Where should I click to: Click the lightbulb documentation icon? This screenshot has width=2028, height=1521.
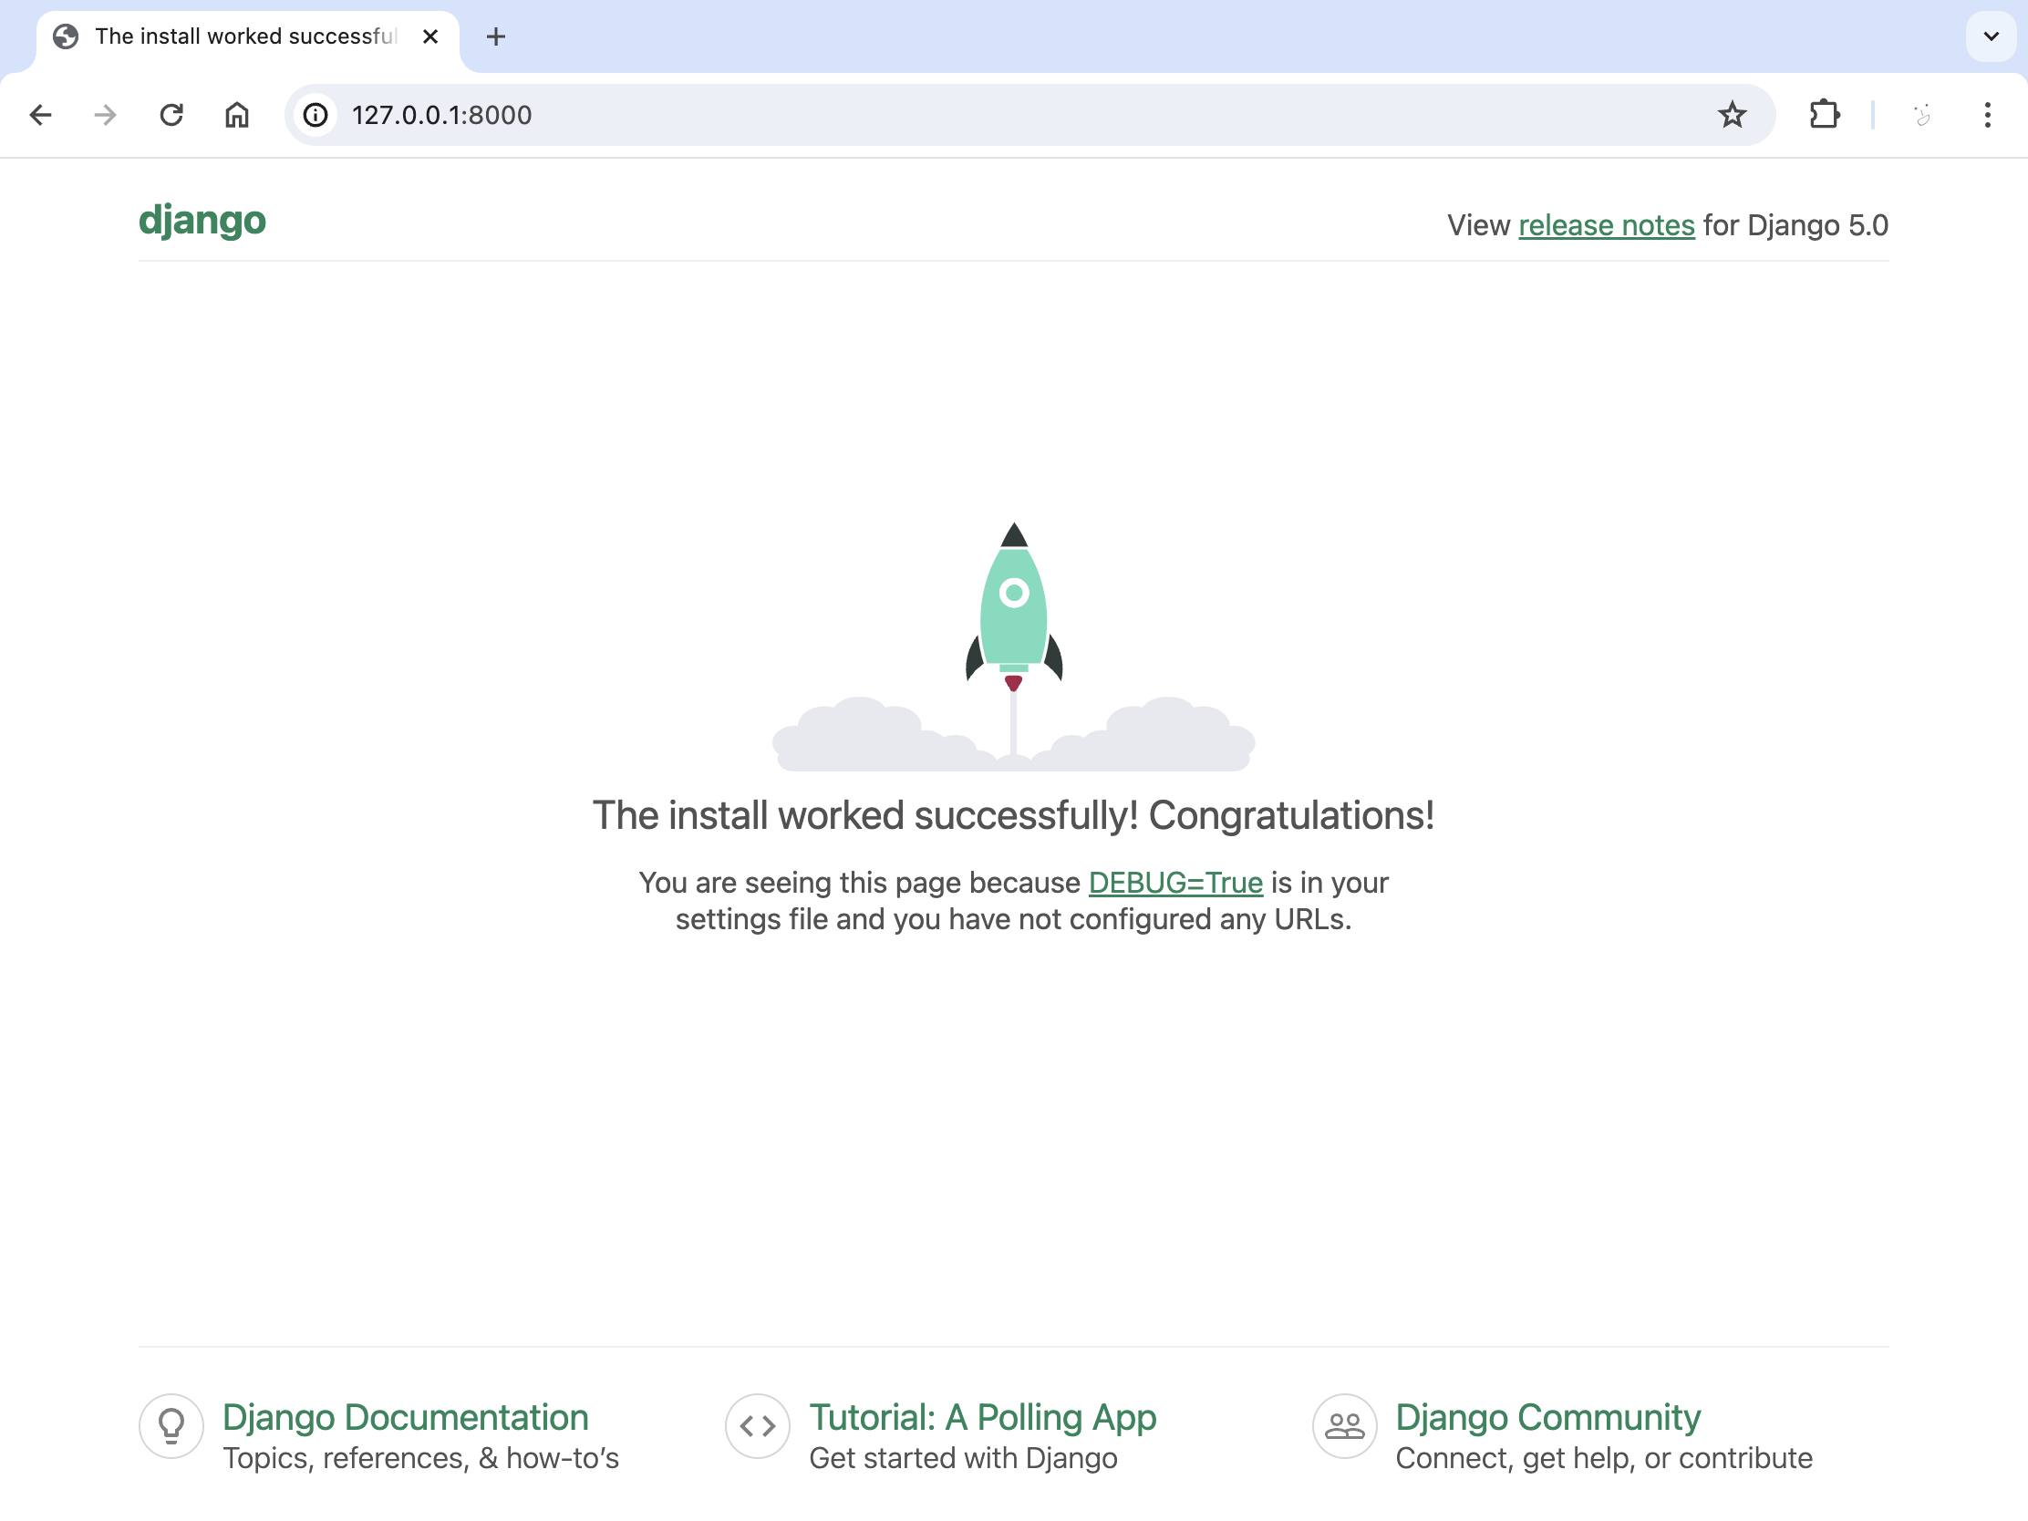[x=171, y=1425]
